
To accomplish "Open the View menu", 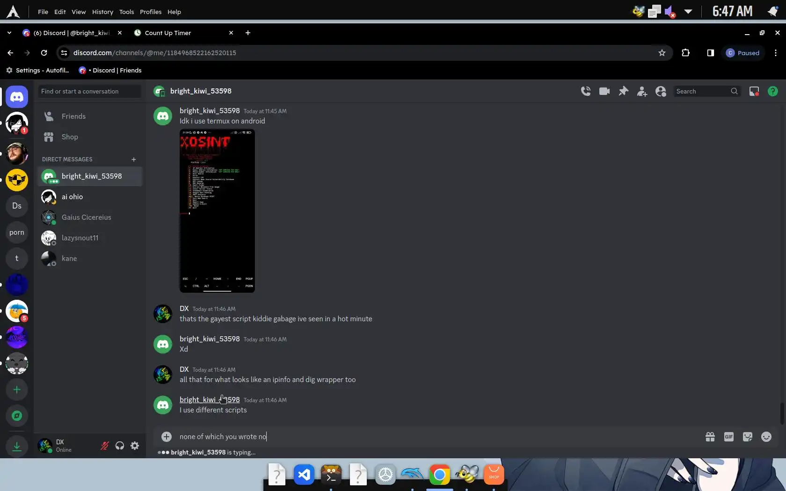I will click(x=79, y=12).
